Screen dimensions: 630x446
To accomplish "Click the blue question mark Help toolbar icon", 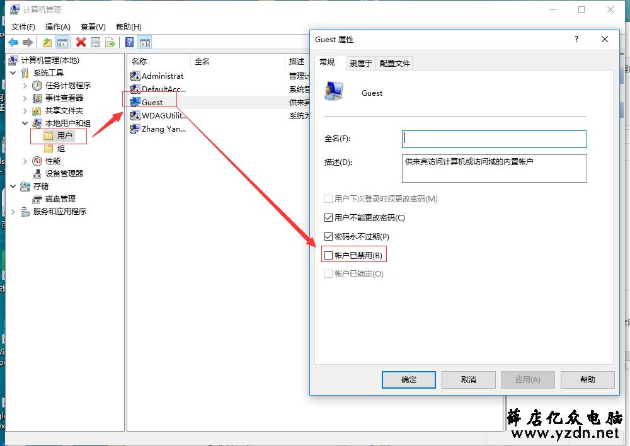I will click(129, 42).
